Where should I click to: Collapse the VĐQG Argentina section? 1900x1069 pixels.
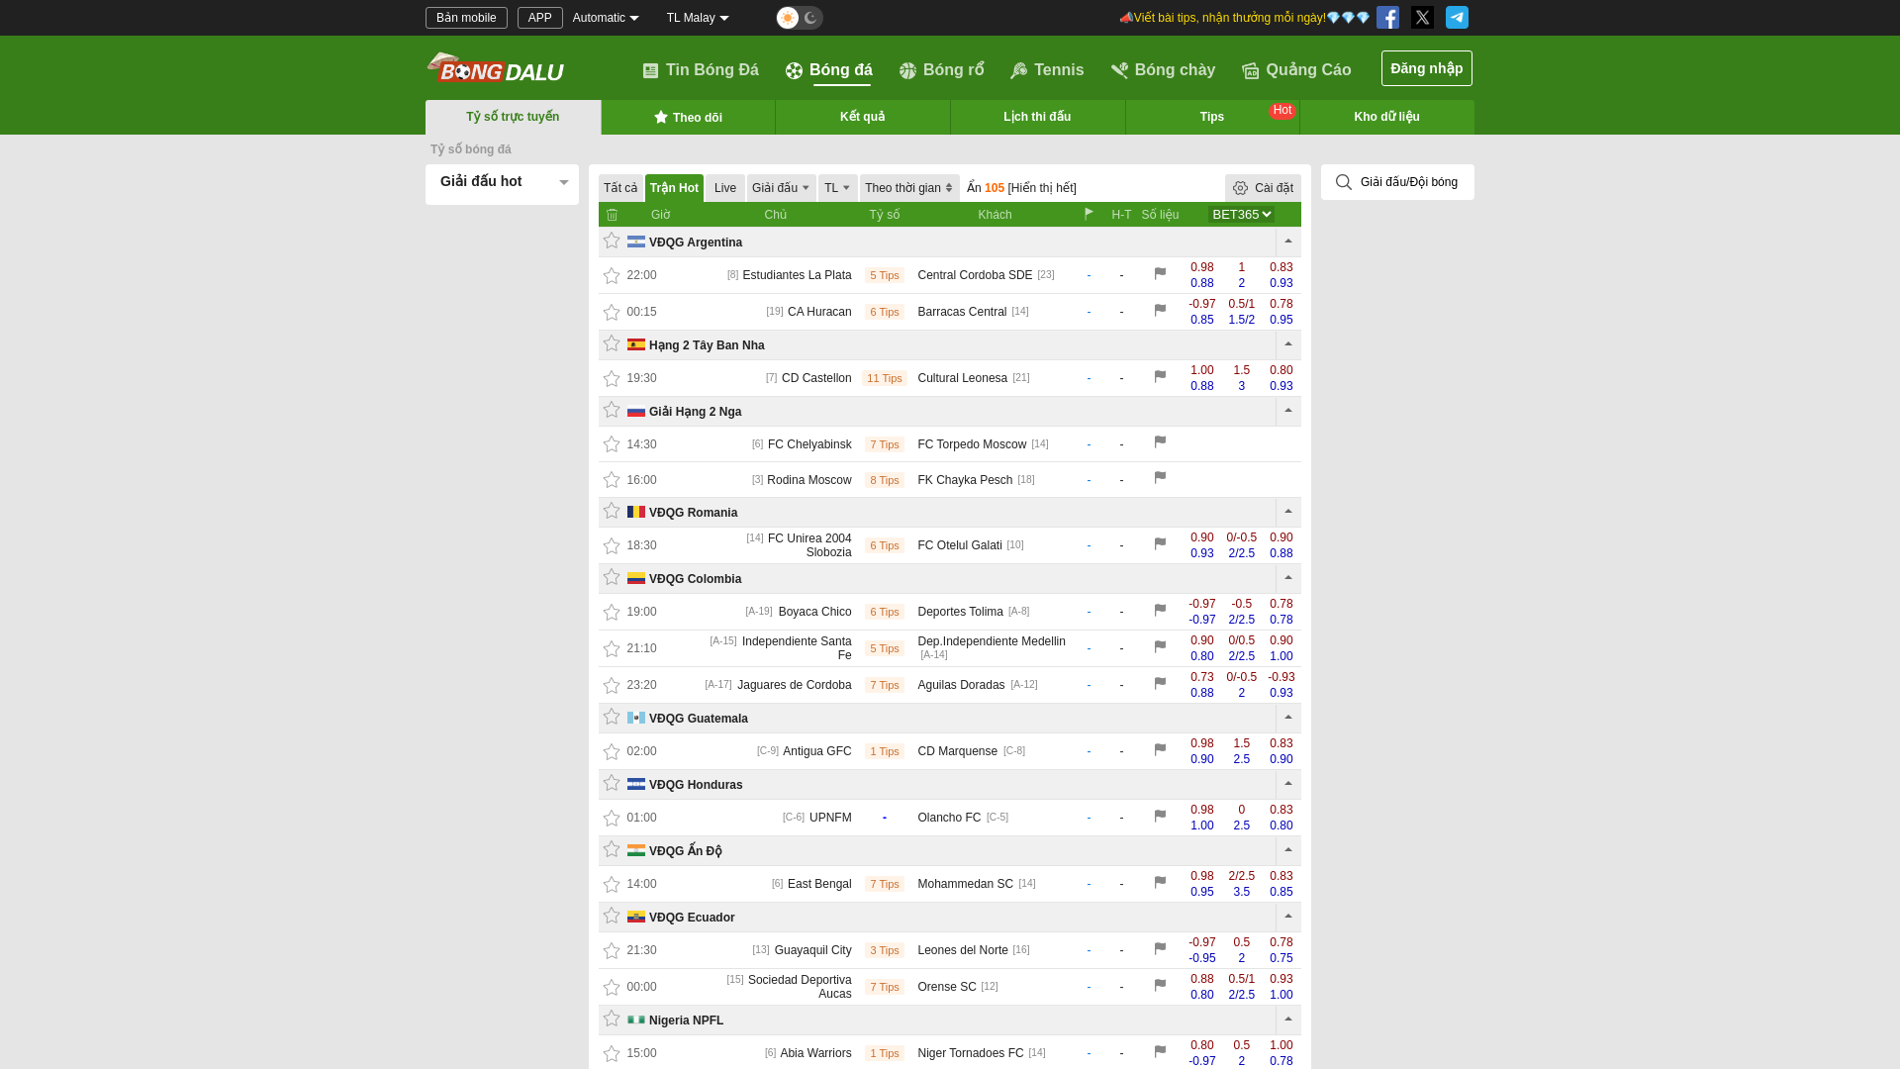[1288, 242]
